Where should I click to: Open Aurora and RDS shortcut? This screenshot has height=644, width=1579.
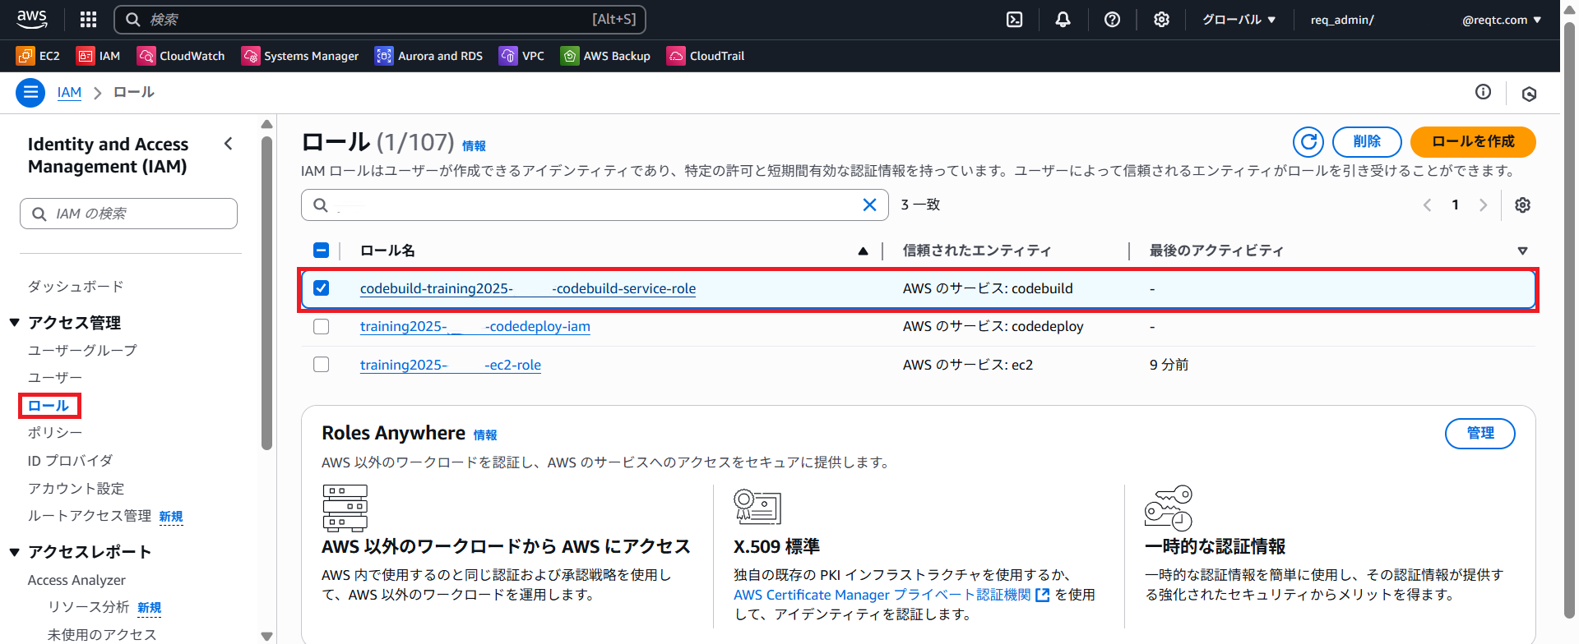(x=429, y=56)
